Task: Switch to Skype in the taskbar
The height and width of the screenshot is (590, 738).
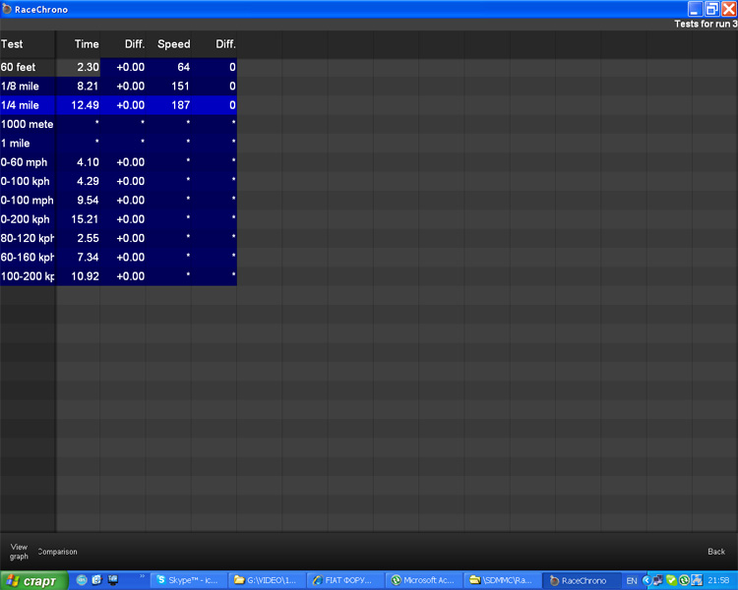Action: tap(188, 580)
